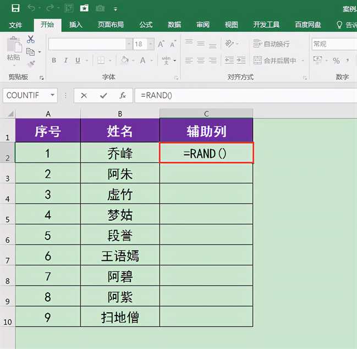Select the cell containing 王语嫣
Screen dimensions: 357x349
pyautogui.click(x=120, y=255)
